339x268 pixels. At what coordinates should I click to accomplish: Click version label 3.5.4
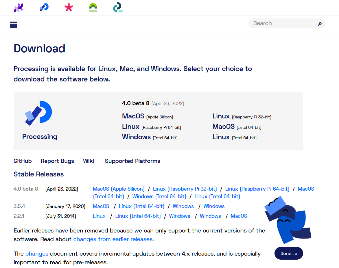19,206
